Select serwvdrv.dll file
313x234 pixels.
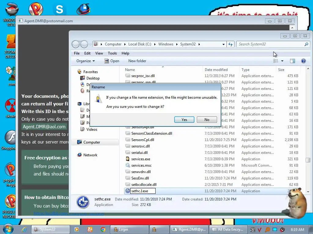(141, 172)
